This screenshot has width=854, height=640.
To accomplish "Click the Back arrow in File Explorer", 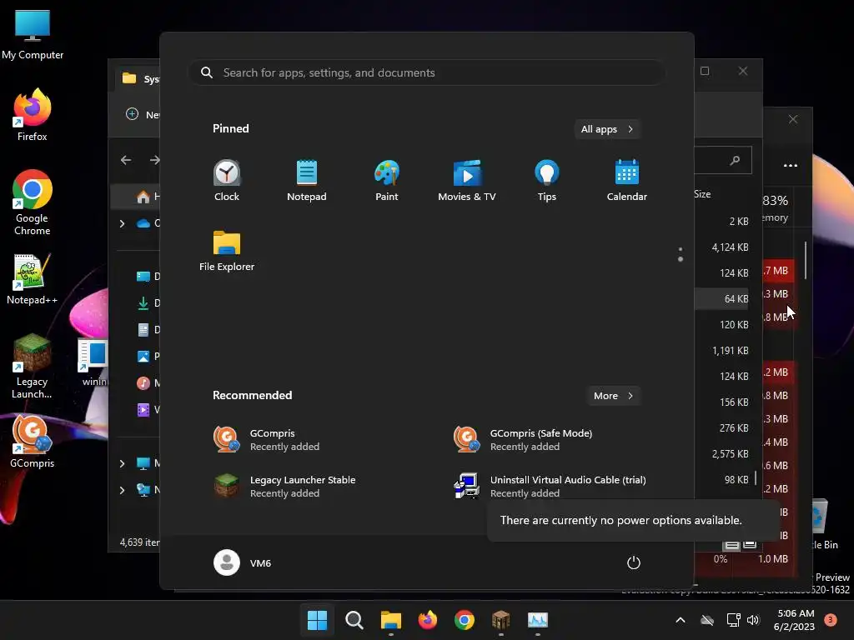I will pos(126,160).
